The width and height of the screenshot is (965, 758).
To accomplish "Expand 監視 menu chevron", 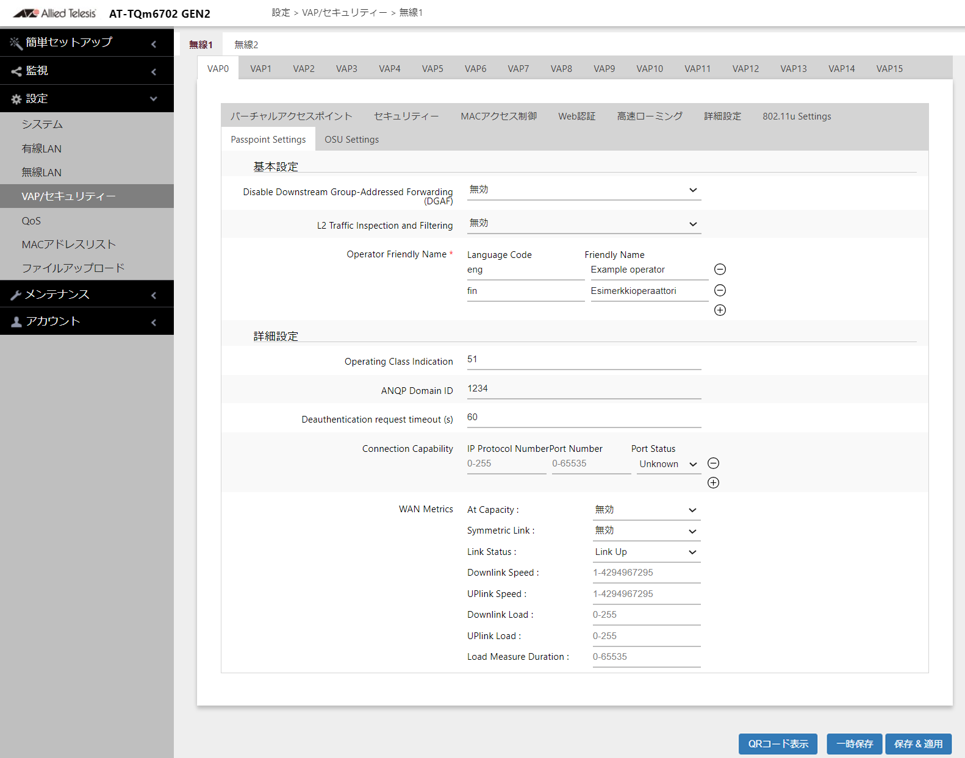I will click(154, 72).
